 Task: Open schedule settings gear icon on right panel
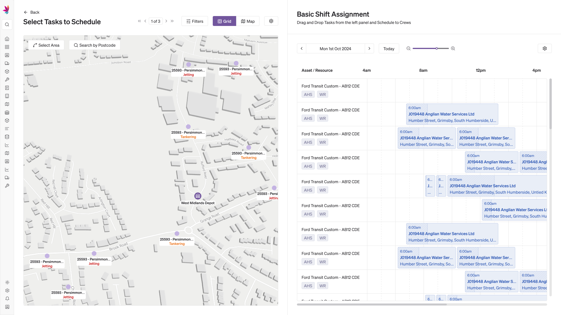(545, 48)
